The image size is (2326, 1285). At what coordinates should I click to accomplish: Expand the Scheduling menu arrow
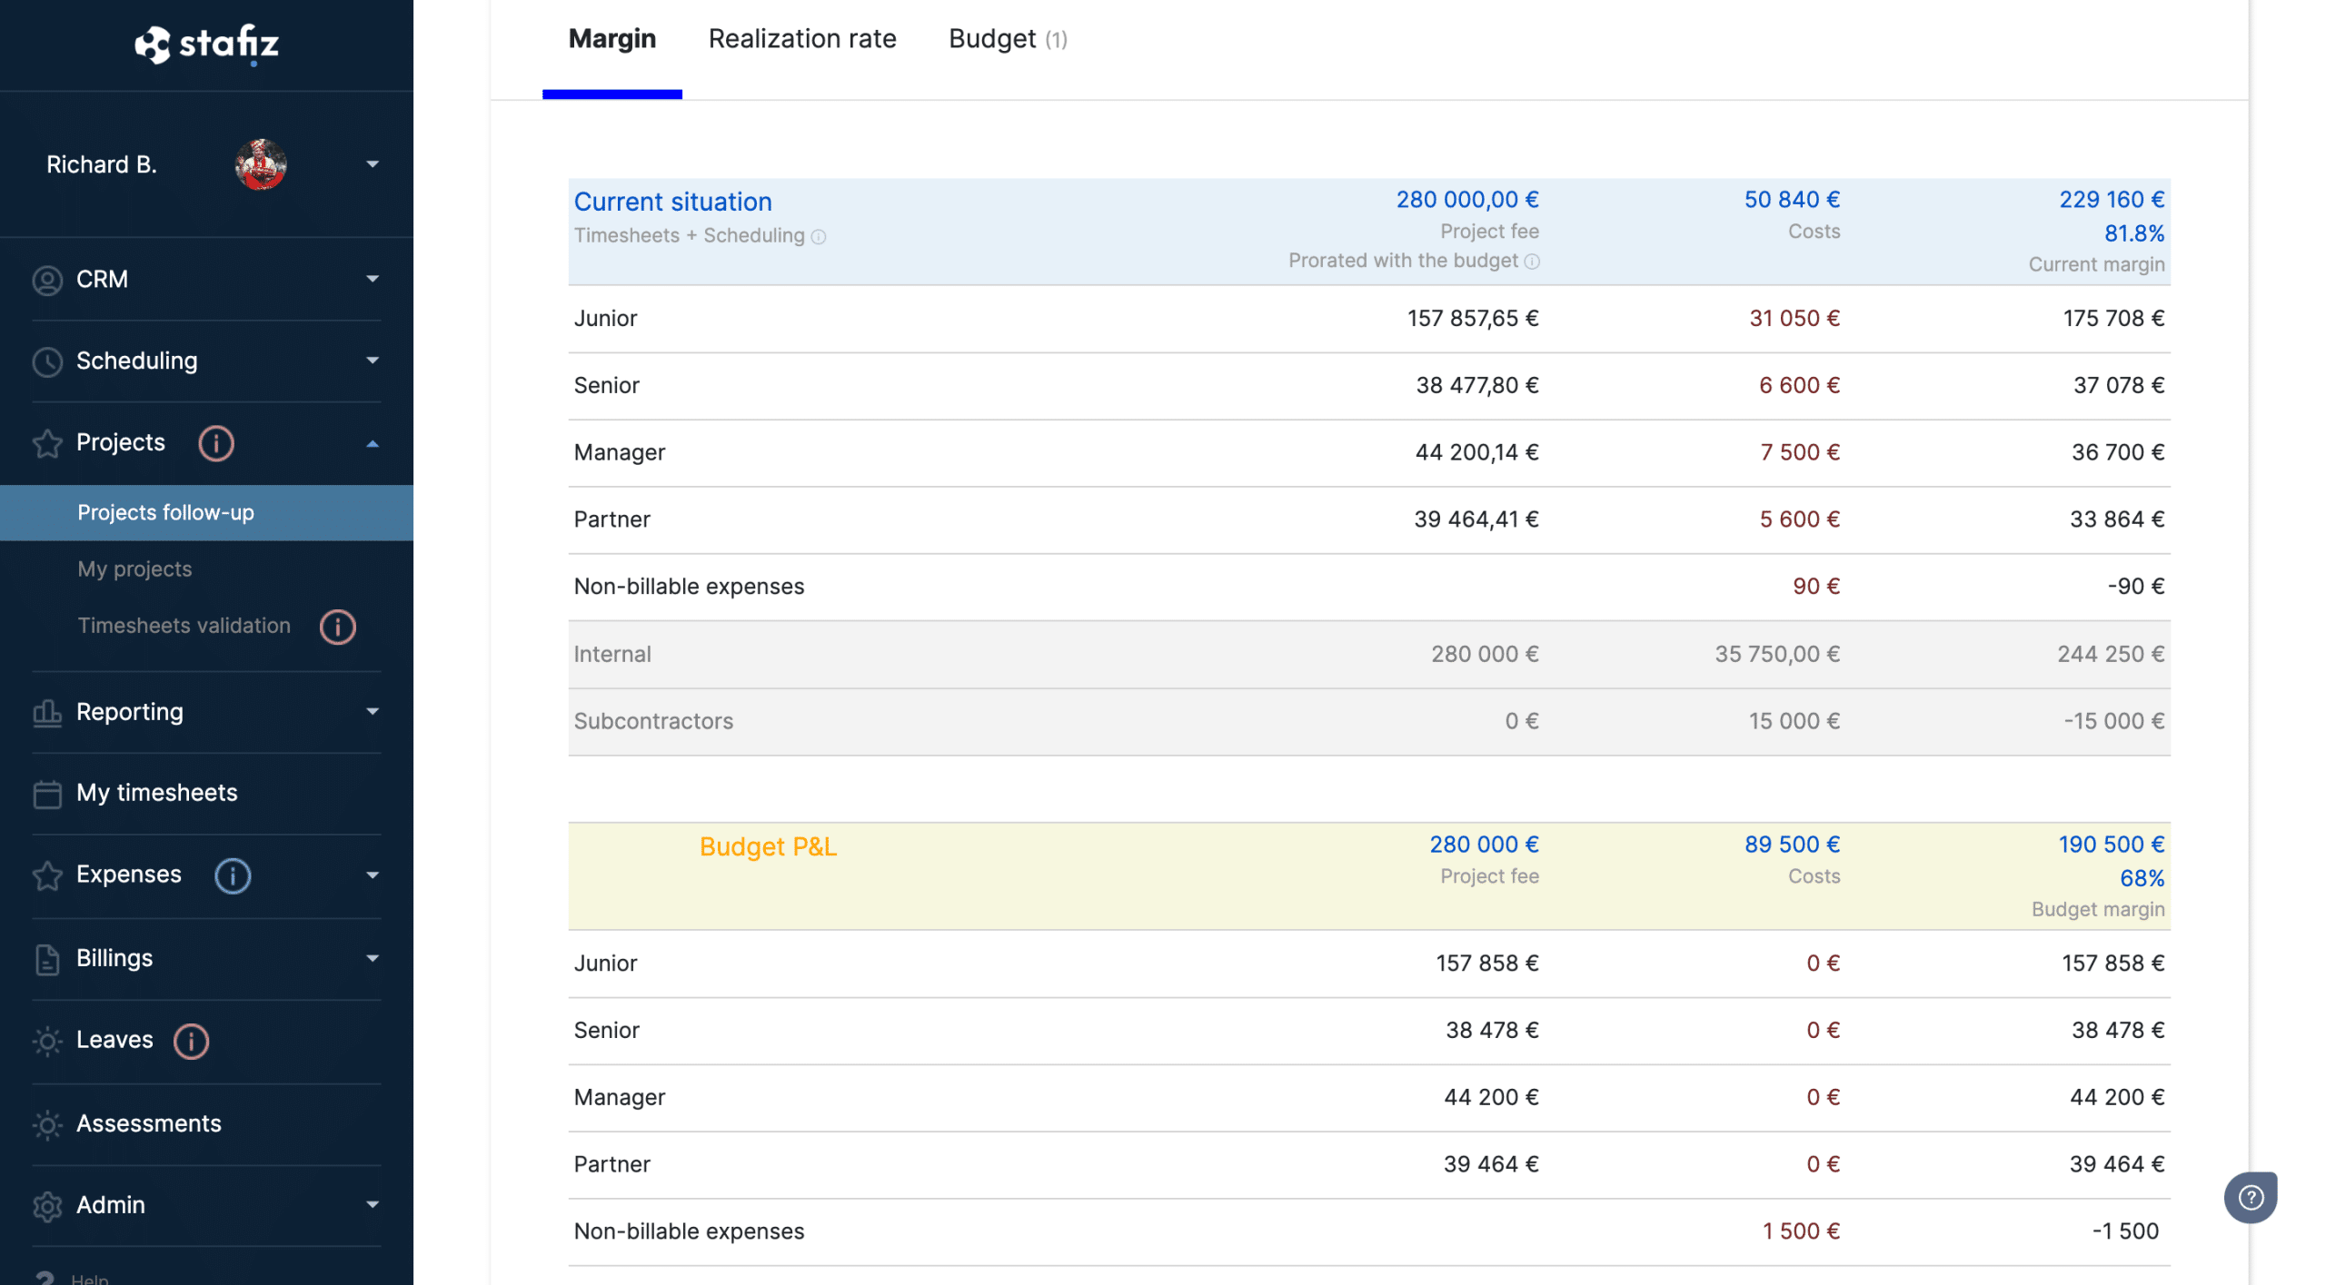tap(373, 361)
